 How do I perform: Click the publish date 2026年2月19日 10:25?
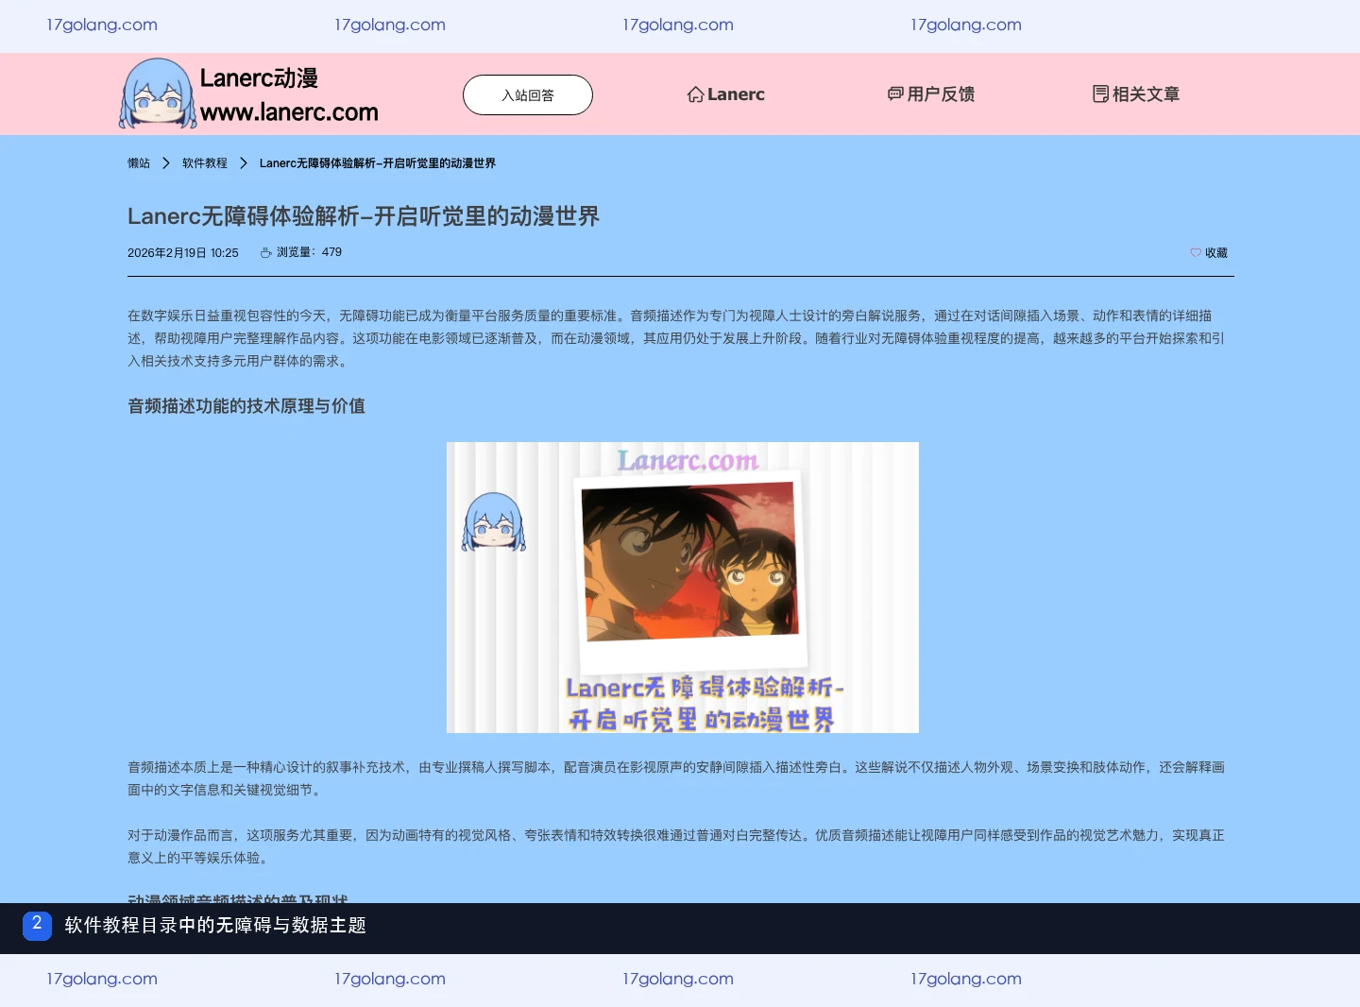click(183, 253)
